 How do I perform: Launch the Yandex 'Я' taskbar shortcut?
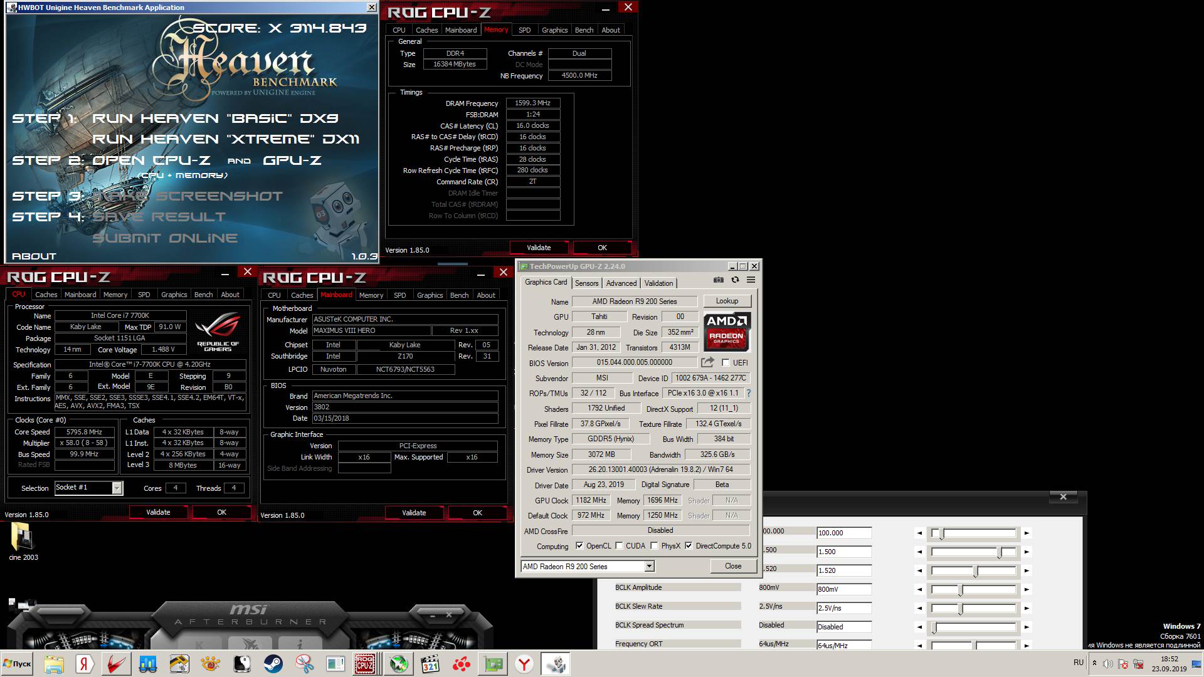point(85,664)
